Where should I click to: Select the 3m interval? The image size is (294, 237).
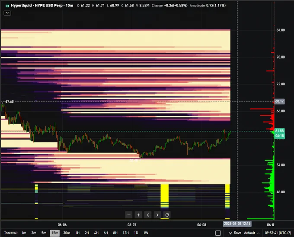coord(34,233)
